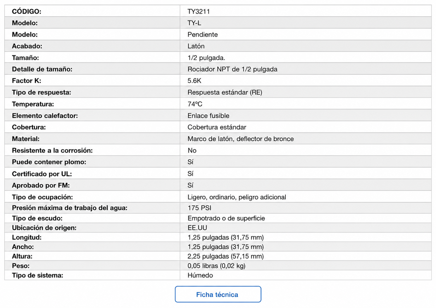Select the Peso 0,05 libras value

pos(216,266)
